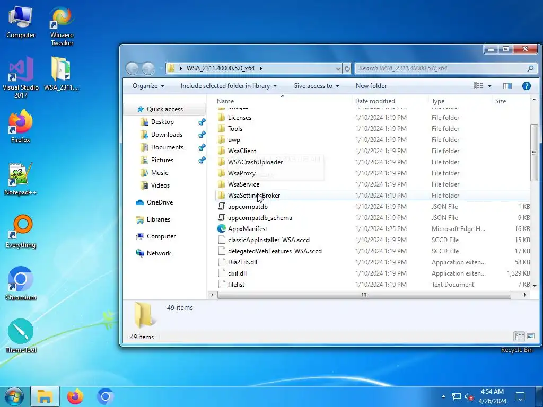Select the ThemeTool desktop shortcut

(x=21, y=336)
